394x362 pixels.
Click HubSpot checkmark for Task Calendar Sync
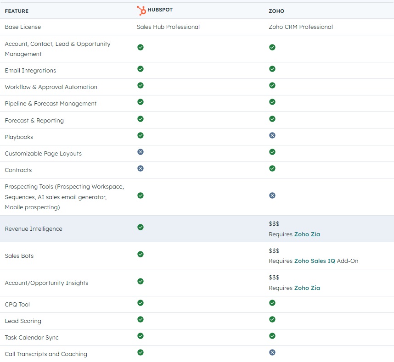(x=141, y=336)
